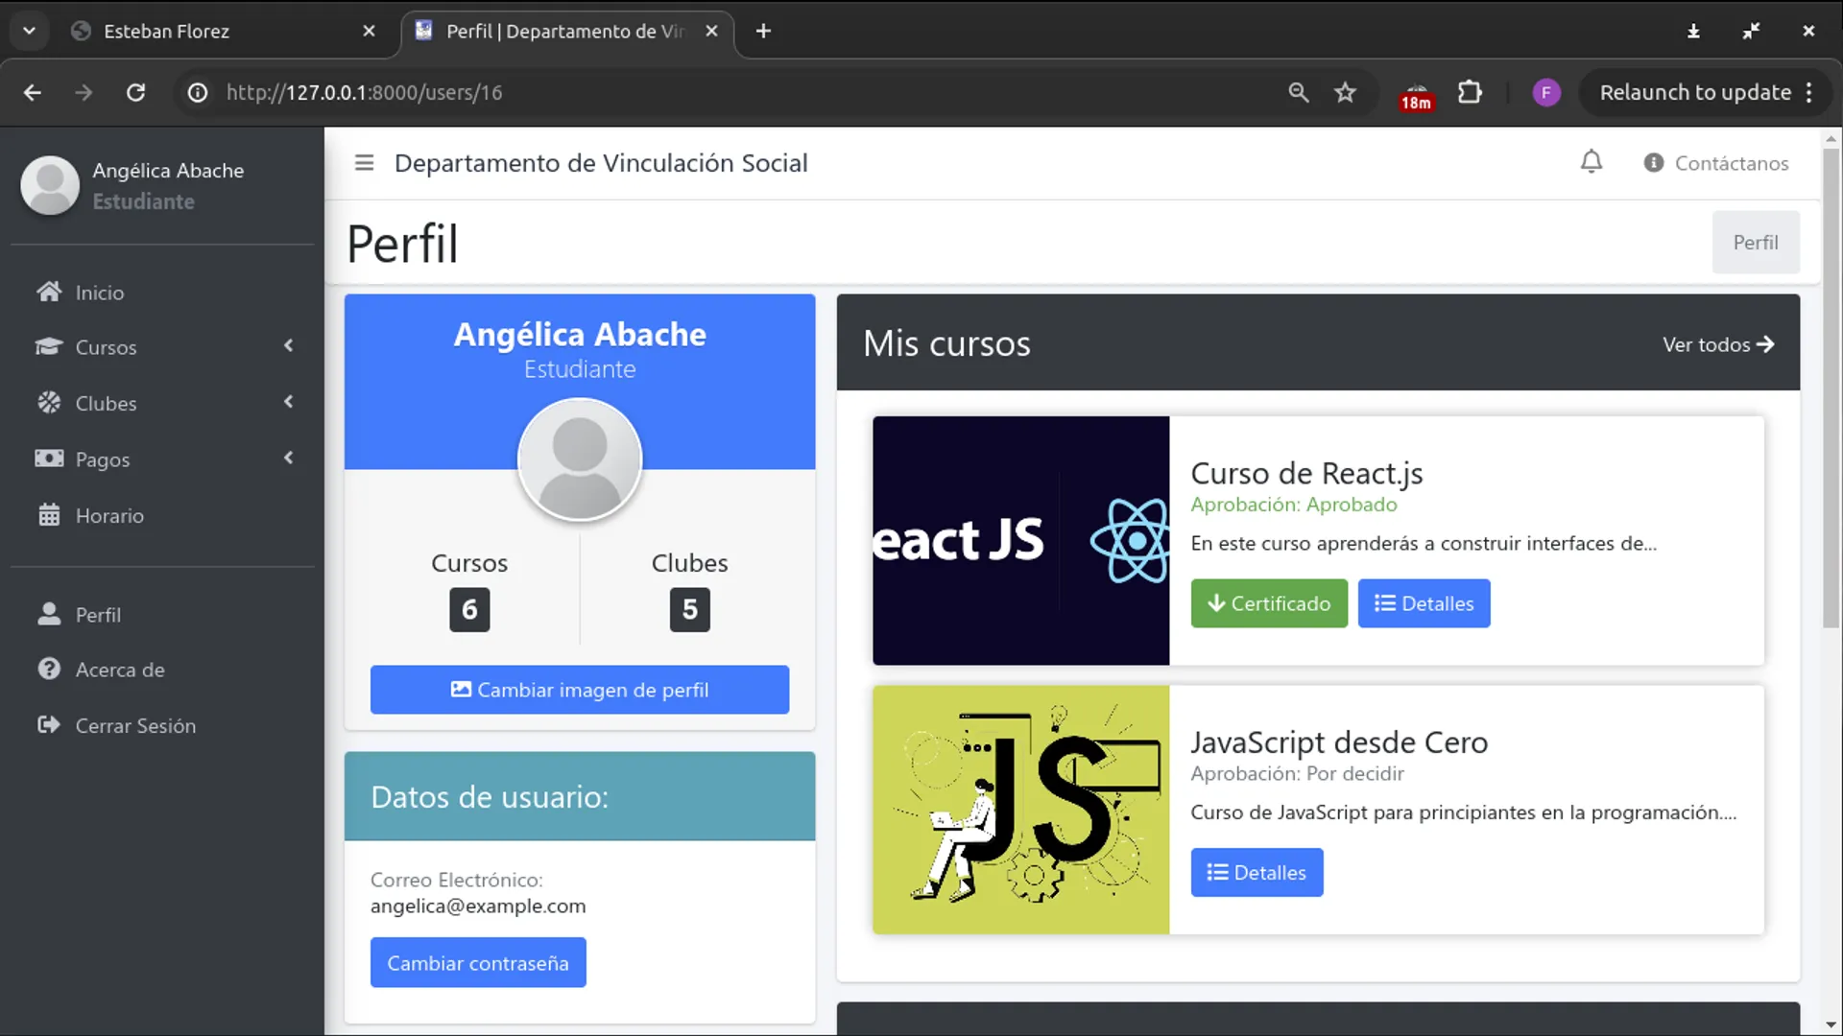The height and width of the screenshot is (1036, 1843).
Task: Bookmark this page with the star icon
Action: 1346,93
